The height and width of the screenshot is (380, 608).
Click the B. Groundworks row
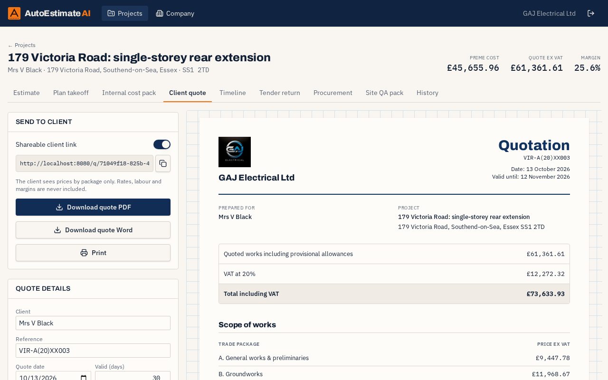click(394, 374)
